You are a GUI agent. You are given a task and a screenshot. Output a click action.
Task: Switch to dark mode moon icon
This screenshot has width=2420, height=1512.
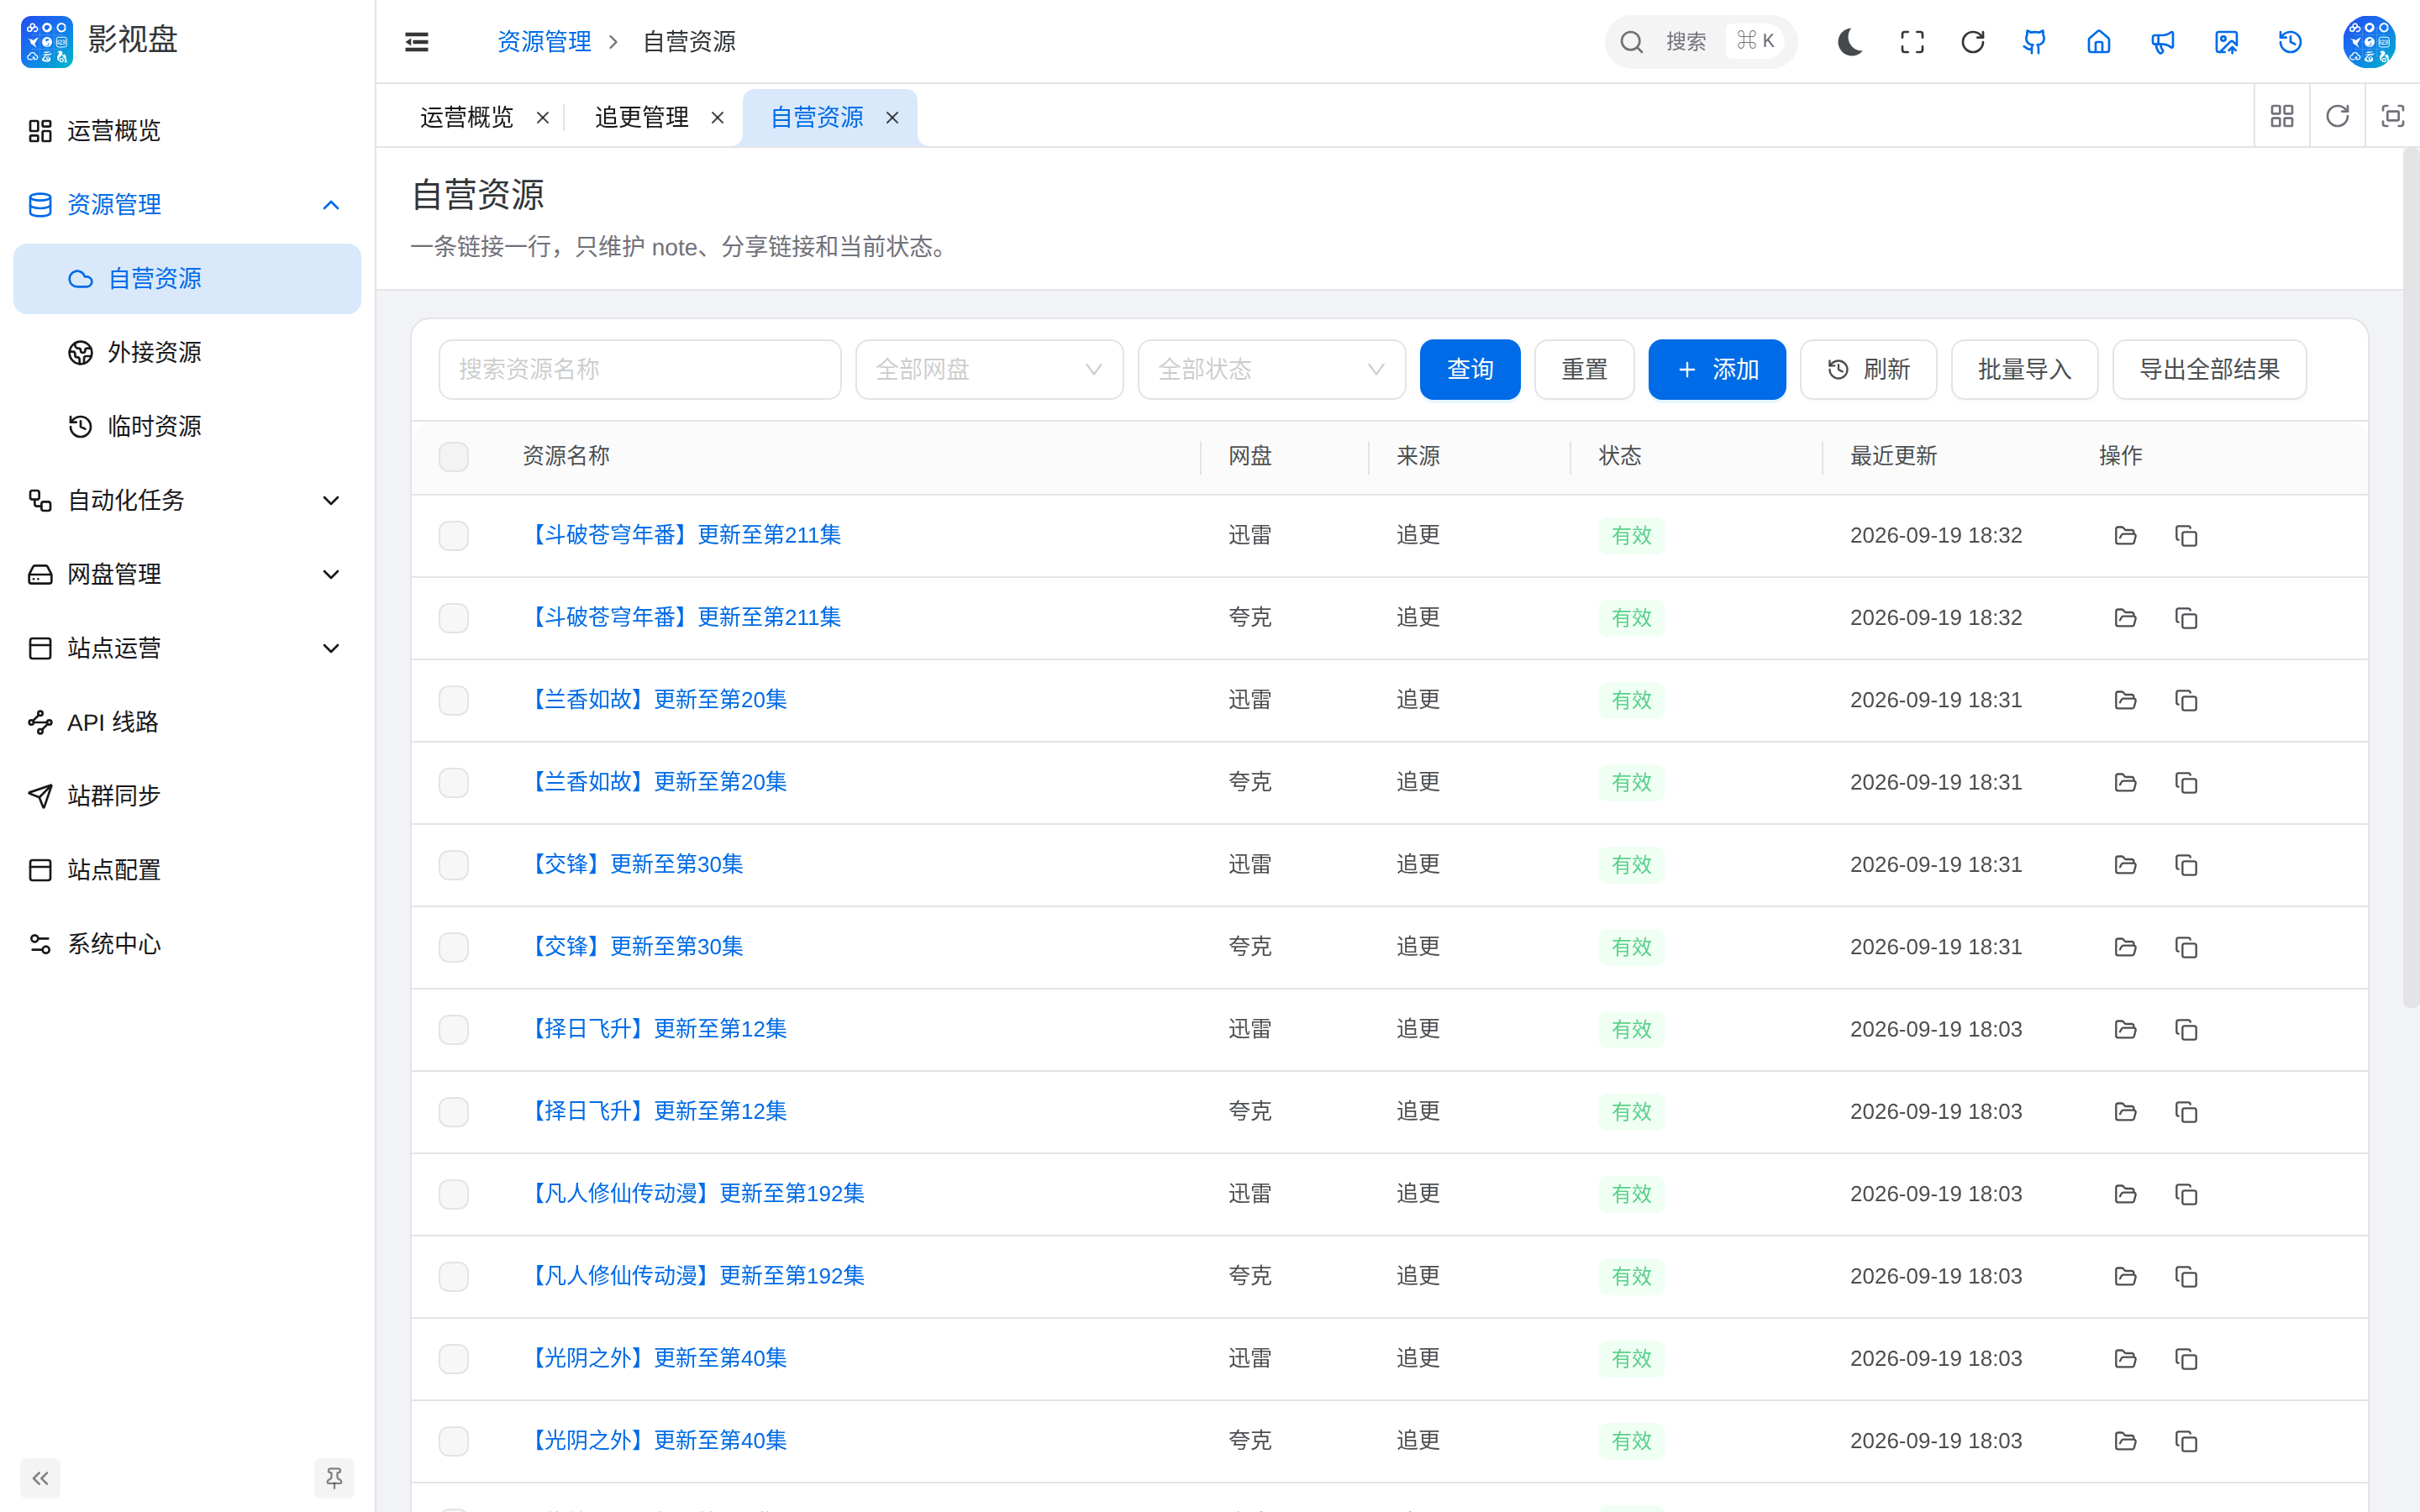pyautogui.click(x=1849, y=42)
